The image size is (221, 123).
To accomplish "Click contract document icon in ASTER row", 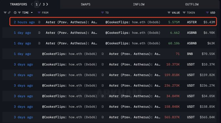I will point(39,22).
